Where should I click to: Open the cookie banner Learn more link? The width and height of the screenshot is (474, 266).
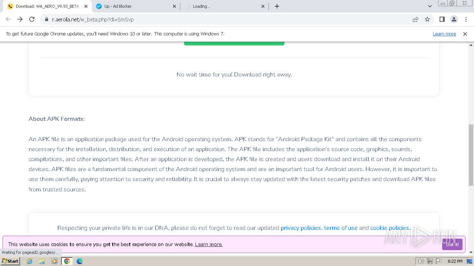coord(209,244)
